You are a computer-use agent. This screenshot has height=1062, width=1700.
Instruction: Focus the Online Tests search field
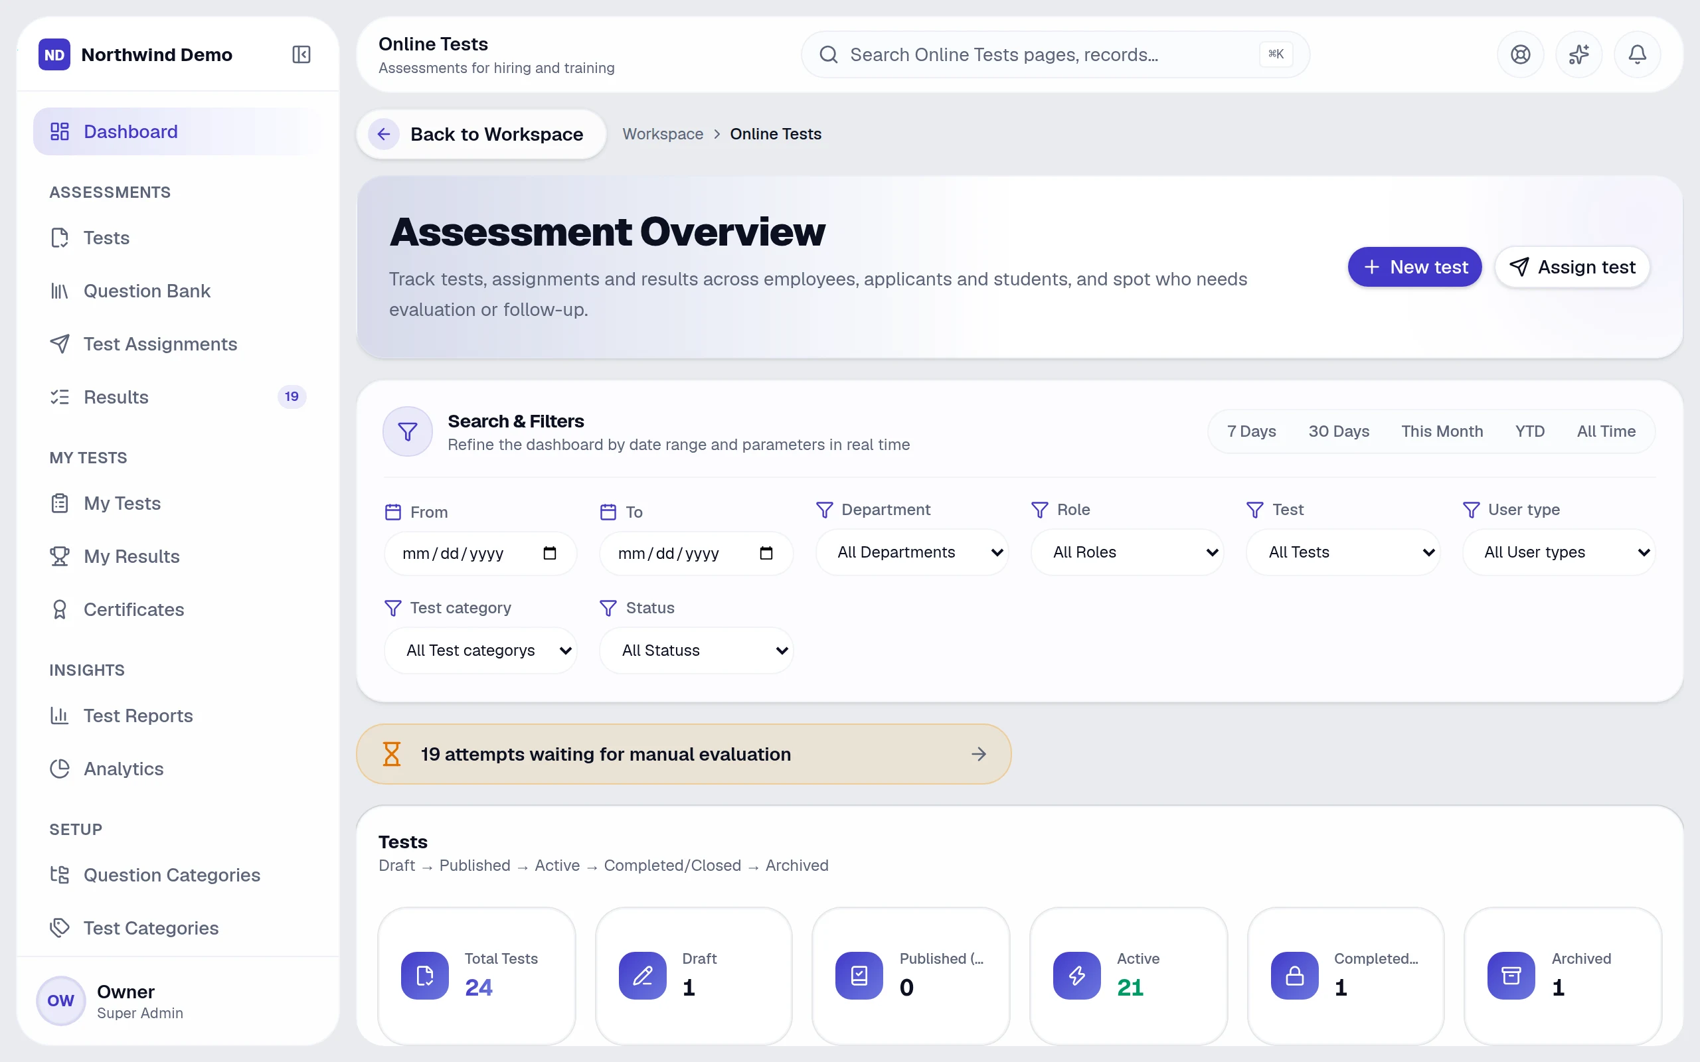(x=1055, y=55)
